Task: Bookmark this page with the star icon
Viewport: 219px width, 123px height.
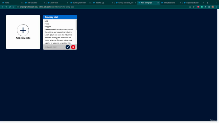Action: pos(194,7)
